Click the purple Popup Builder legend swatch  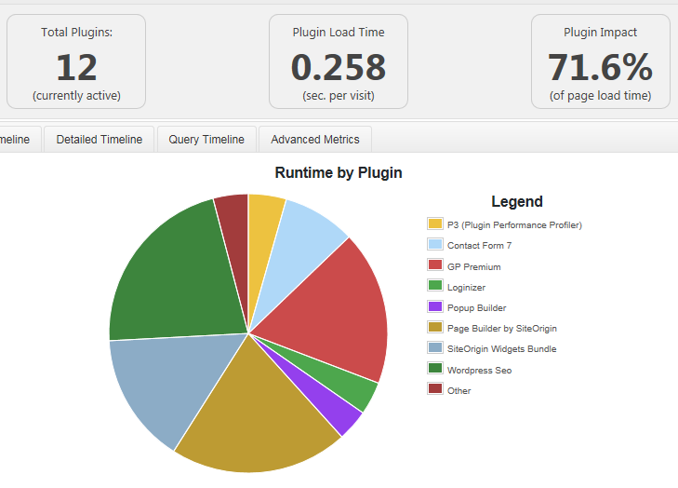point(435,306)
